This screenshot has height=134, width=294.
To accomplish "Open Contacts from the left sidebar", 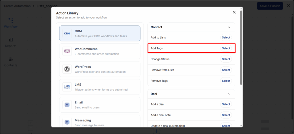I will 11,62.
